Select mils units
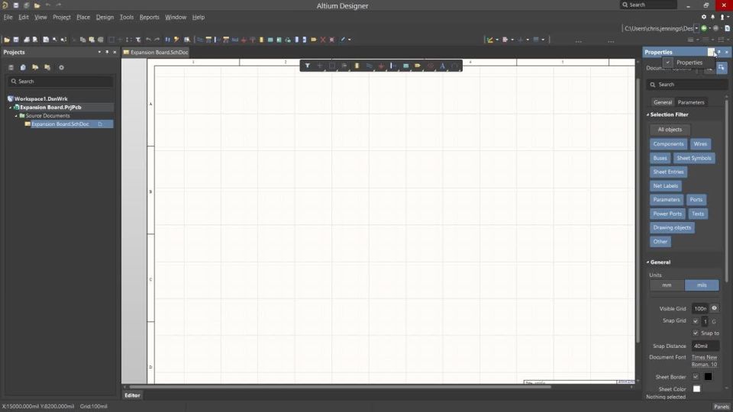Image resolution: width=733 pixels, height=412 pixels. tap(702, 285)
